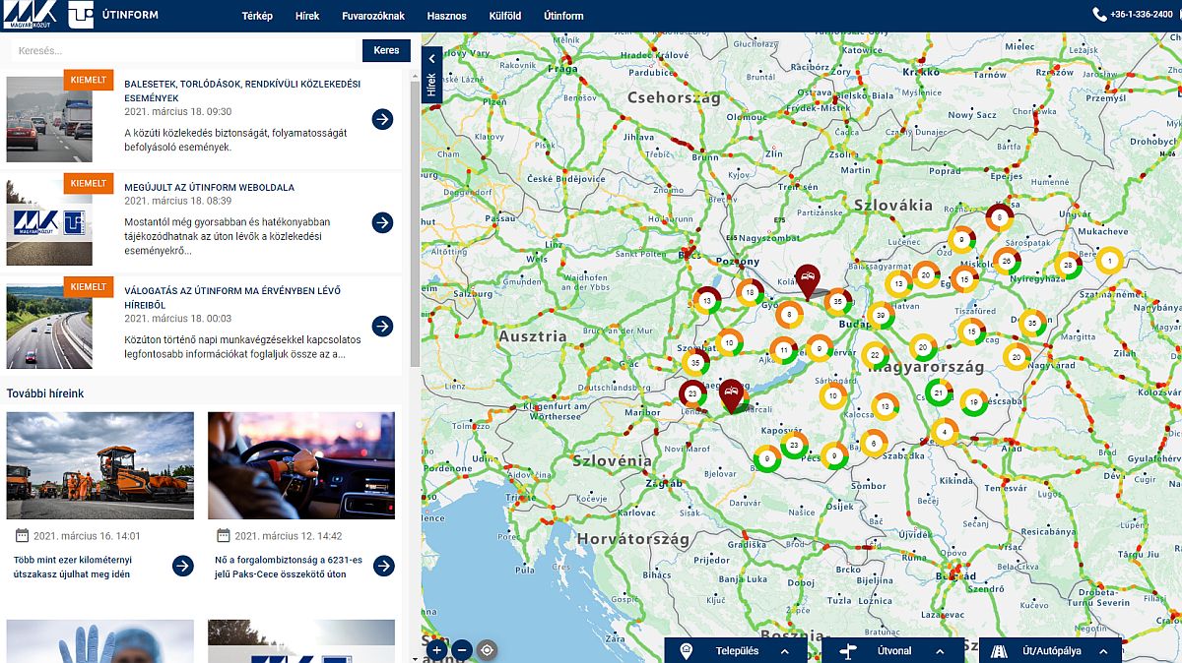Screen dimensions: 1182x663
Task: Zoom in with the plus icon on the map
Action: pyautogui.click(x=436, y=650)
